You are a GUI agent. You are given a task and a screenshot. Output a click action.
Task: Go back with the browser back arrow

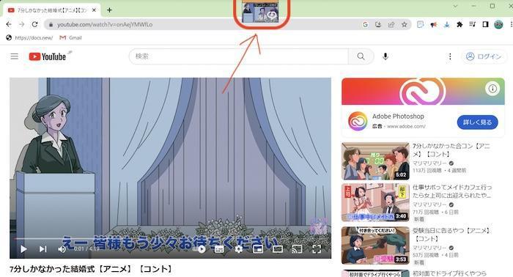click(x=9, y=24)
